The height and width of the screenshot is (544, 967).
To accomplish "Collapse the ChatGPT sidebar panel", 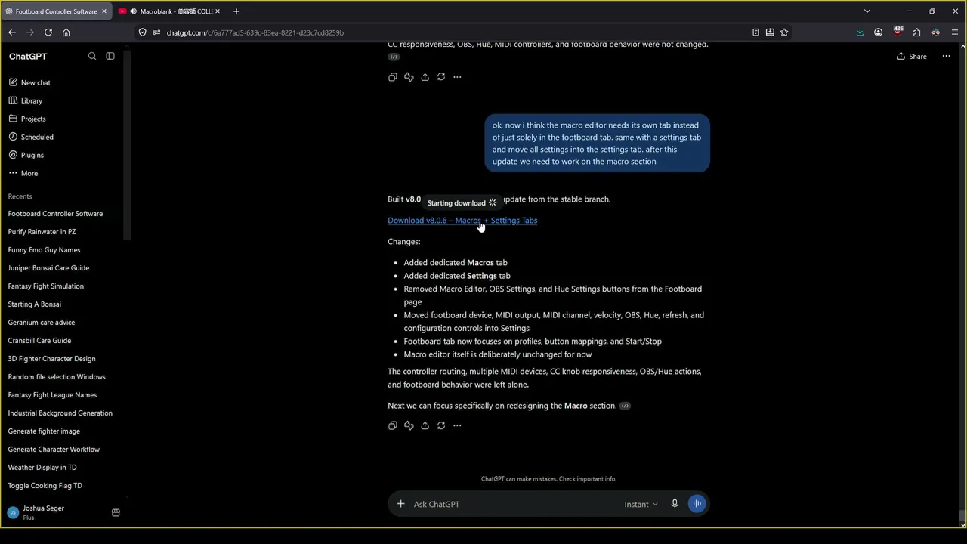I will click(x=110, y=56).
